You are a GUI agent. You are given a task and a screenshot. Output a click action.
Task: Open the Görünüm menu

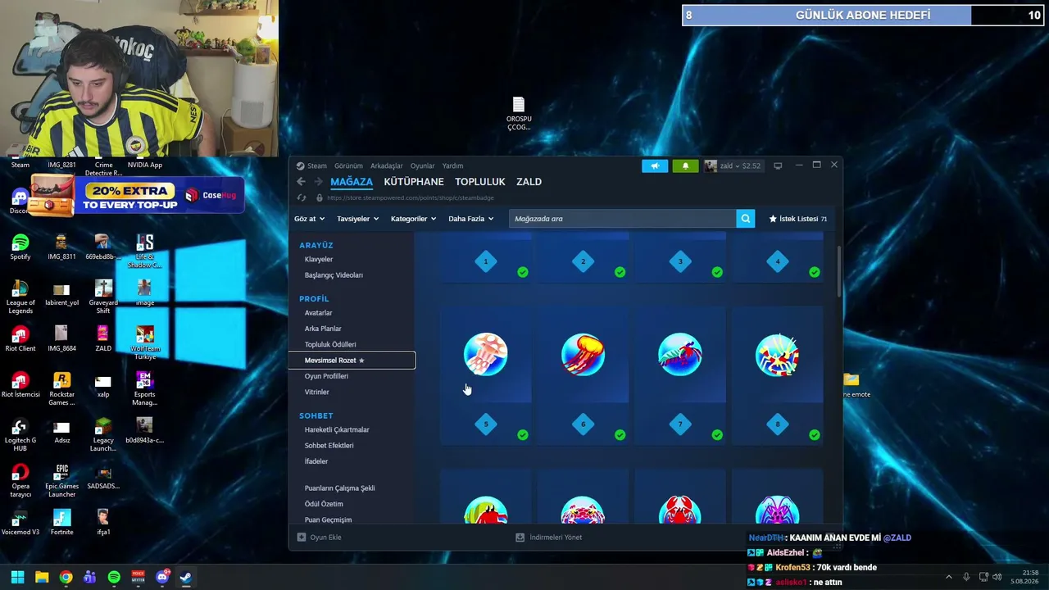point(348,166)
